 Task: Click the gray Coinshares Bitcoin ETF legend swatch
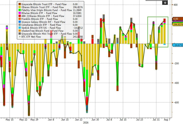pyautogui.click(x=20, y=25)
